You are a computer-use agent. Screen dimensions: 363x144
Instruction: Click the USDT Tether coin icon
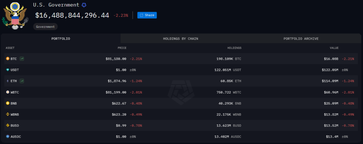[8, 70]
